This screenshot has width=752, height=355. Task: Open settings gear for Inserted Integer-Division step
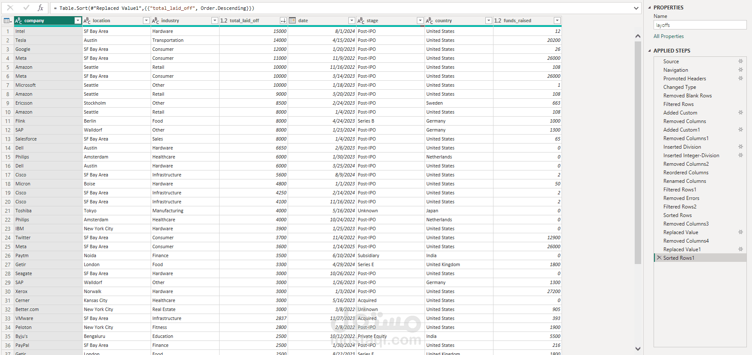click(740, 155)
